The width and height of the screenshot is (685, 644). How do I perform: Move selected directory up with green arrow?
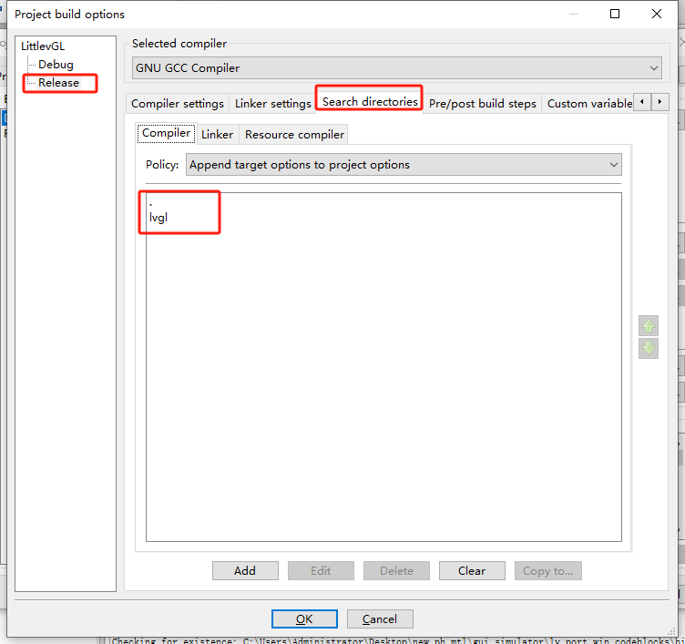(x=649, y=325)
